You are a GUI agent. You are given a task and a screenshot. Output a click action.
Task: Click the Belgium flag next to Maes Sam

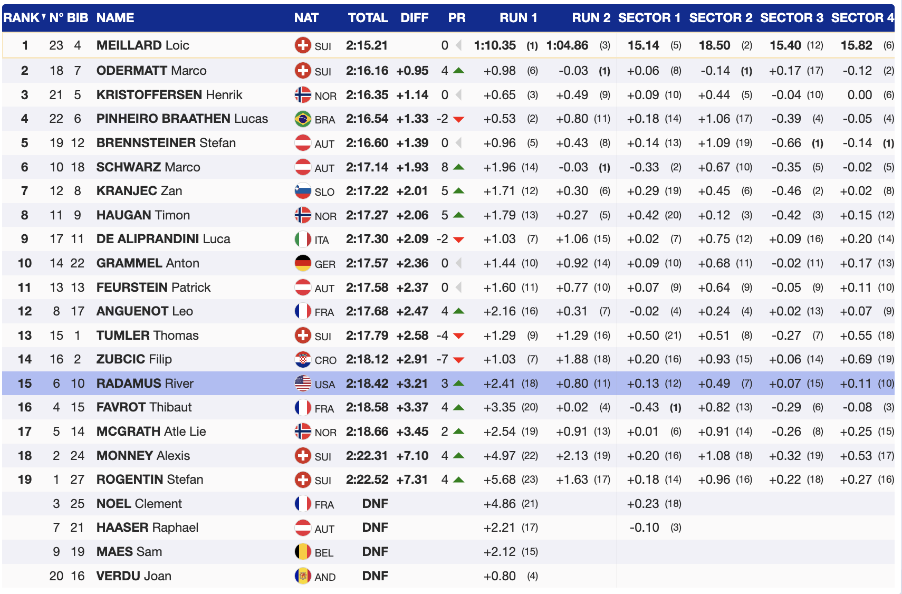point(302,552)
